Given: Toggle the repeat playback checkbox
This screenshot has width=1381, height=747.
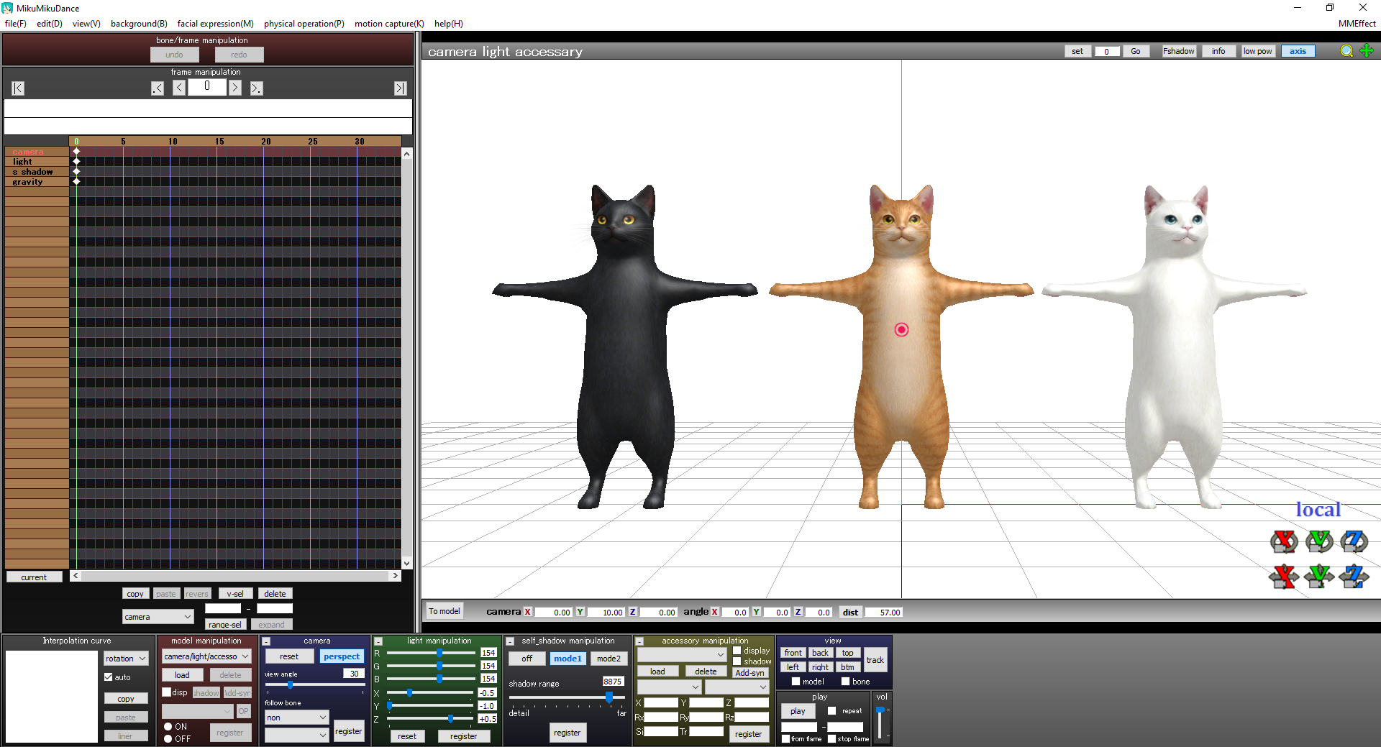Looking at the screenshot, I should pos(832,711).
